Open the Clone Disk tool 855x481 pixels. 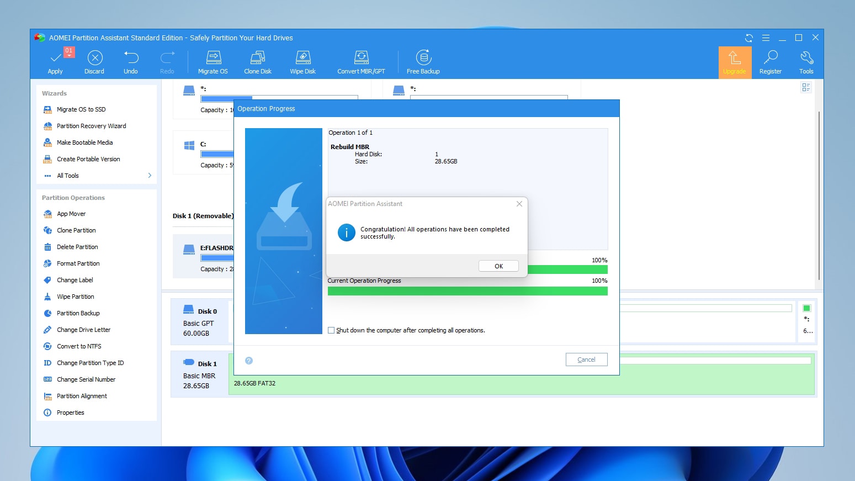258,62
